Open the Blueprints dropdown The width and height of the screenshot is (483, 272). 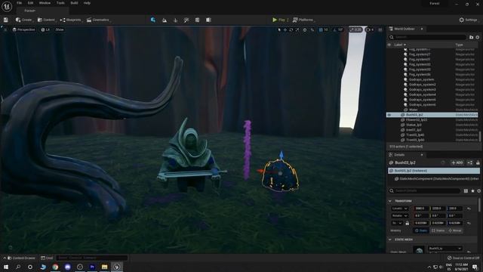tap(70, 20)
